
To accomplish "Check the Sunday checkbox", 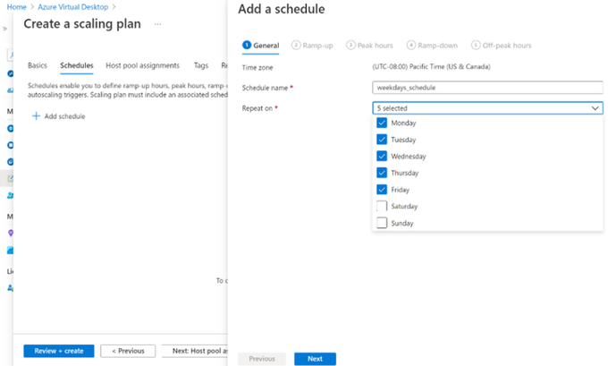I will [x=382, y=223].
